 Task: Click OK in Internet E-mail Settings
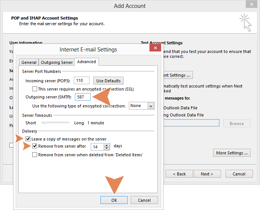(114, 200)
